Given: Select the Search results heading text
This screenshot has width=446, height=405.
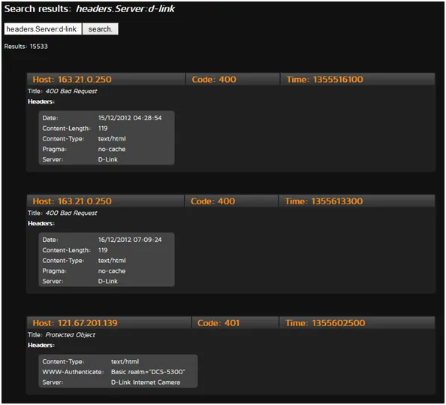Looking at the screenshot, I should pyautogui.click(x=89, y=9).
